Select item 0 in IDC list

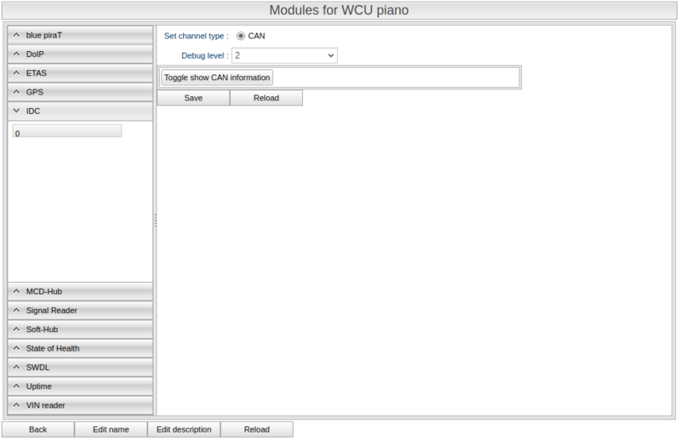pos(67,133)
